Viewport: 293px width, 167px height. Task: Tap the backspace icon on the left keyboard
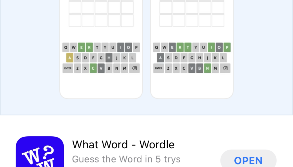134,68
